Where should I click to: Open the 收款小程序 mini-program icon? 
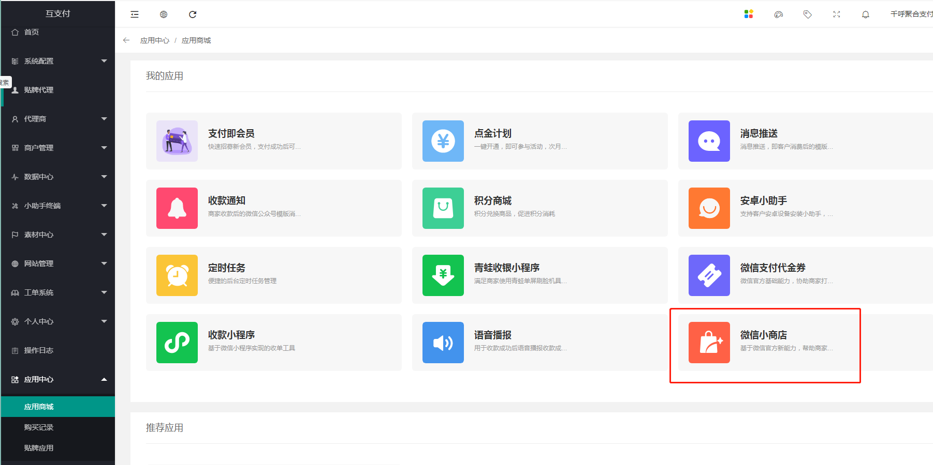(177, 343)
